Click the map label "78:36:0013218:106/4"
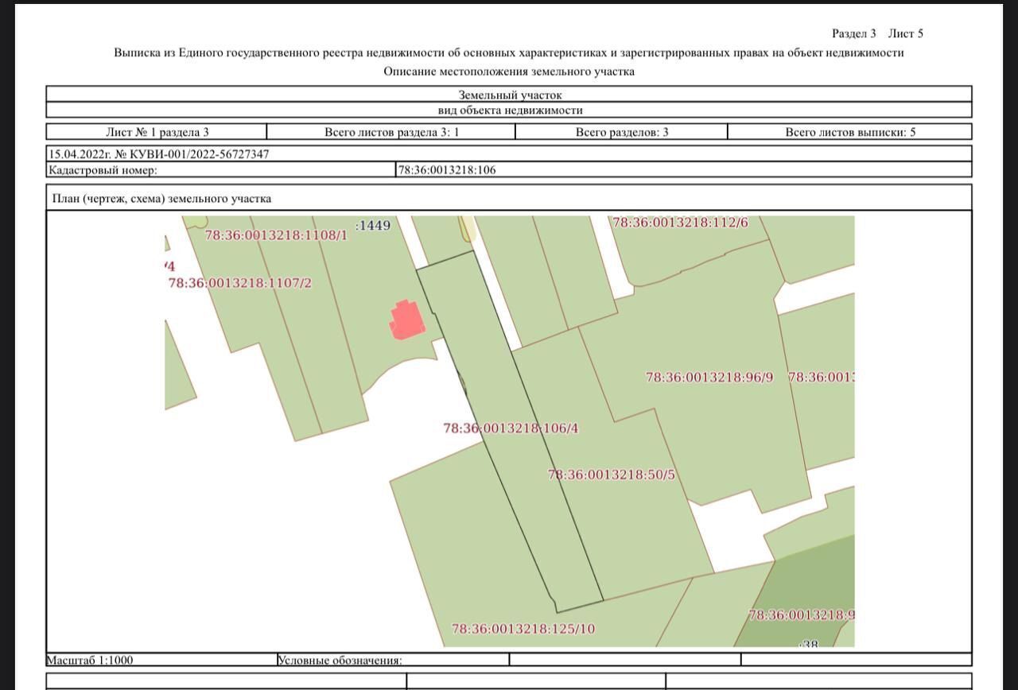This screenshot has height=690, width=1018. pyautogui.click(x=511, y=428)
